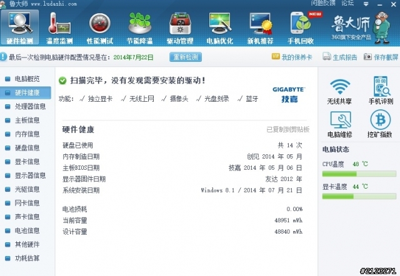Click the 设计容量 row label
400x276 pixels.
click(75, 232)
